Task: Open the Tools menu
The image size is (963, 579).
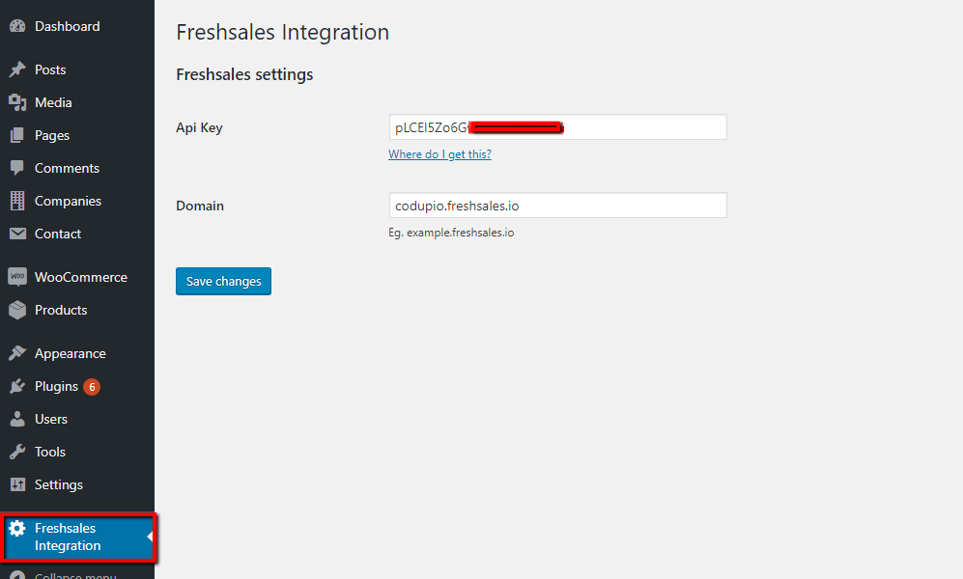Action: [49, 452]
